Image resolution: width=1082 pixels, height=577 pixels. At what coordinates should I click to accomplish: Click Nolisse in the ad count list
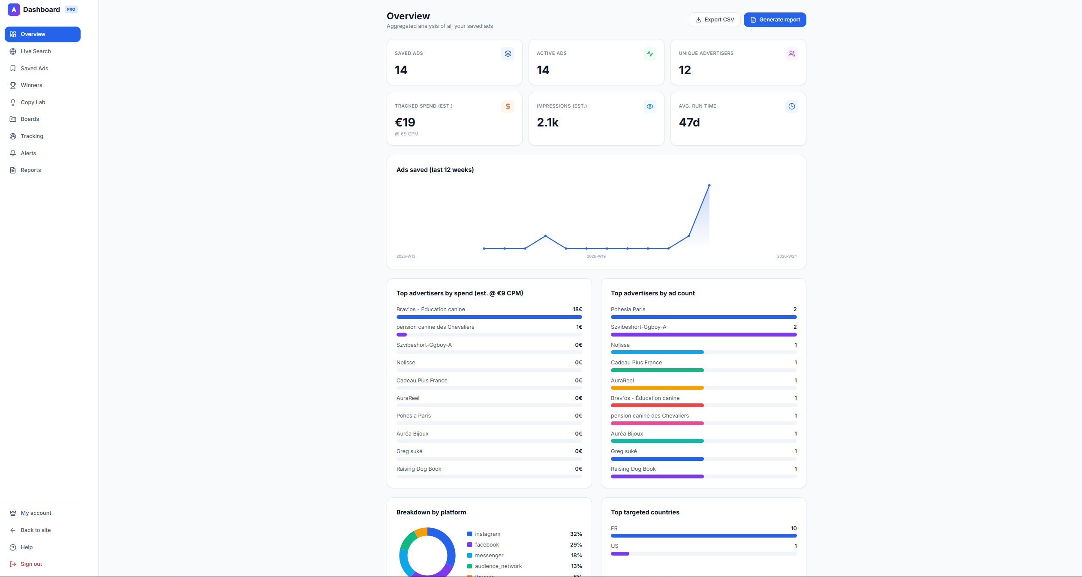point(620,345)
